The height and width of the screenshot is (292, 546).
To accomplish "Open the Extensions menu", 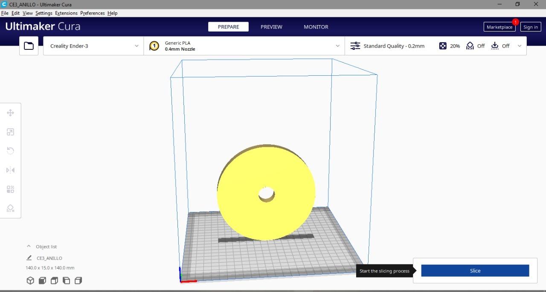I will [66, 13].
